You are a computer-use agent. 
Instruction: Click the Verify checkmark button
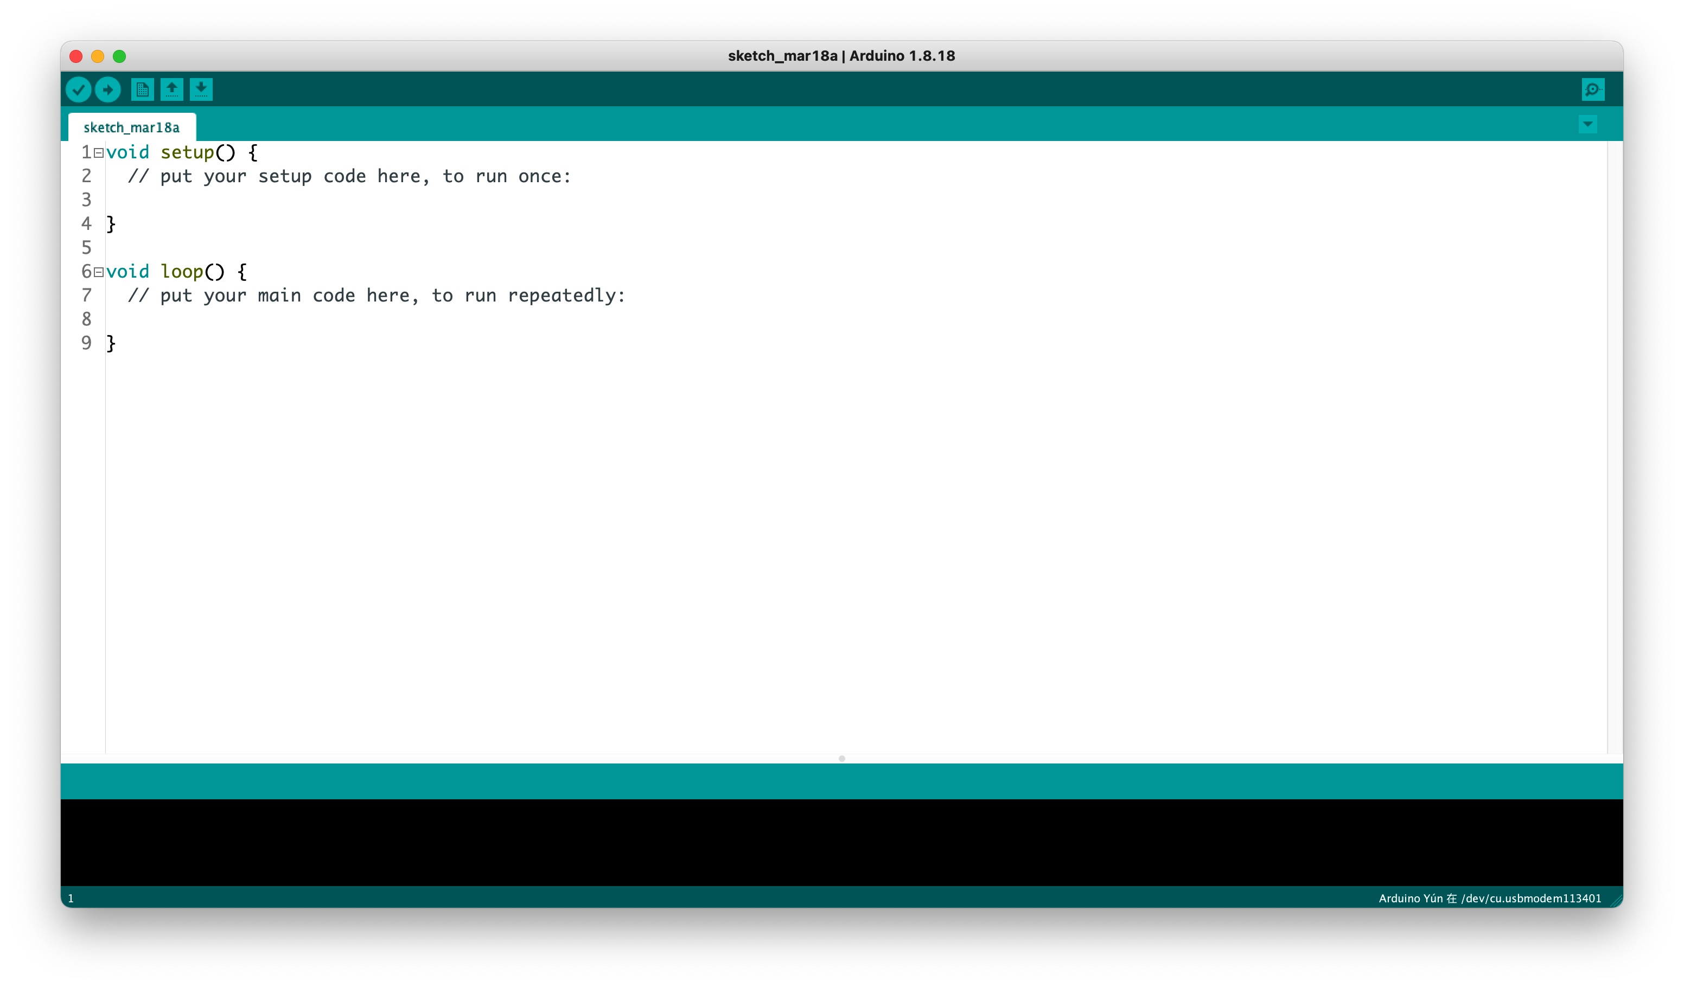(78, 89)
